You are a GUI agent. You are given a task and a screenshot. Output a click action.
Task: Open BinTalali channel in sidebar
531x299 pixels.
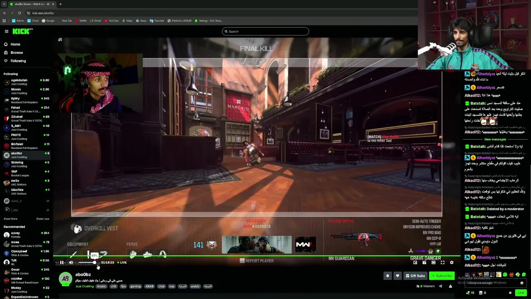click(27, 146)
